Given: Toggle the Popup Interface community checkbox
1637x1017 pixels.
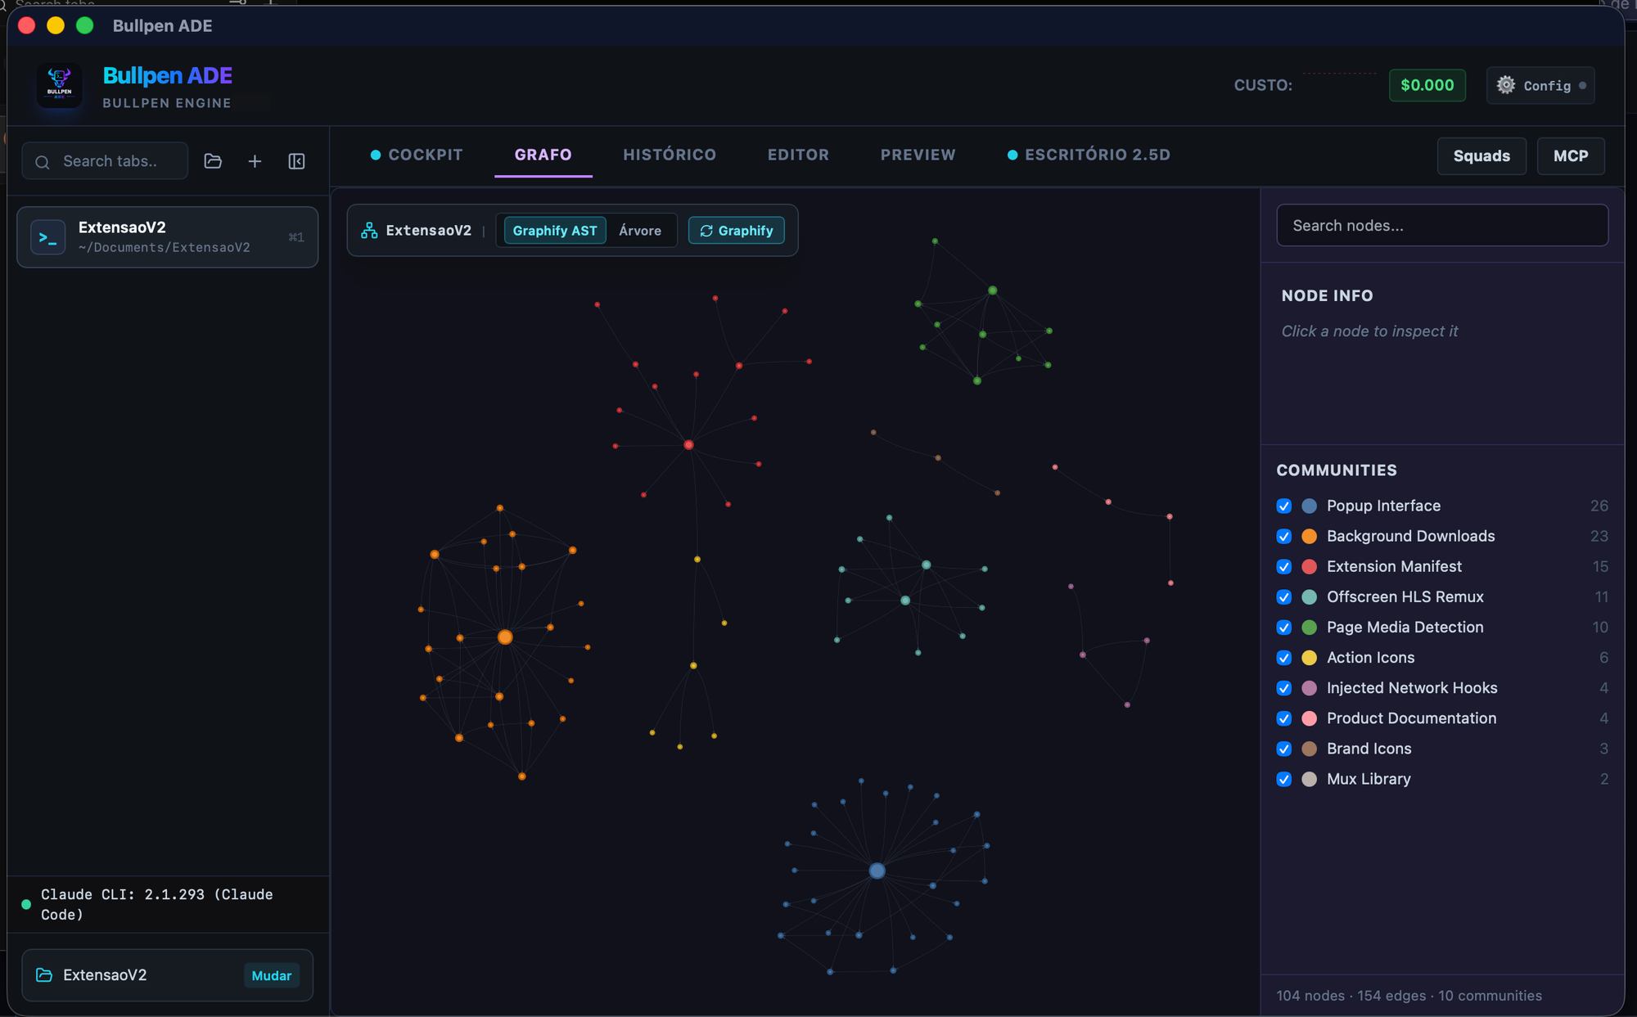Looking at the screenshot, I should point(1283,506).
